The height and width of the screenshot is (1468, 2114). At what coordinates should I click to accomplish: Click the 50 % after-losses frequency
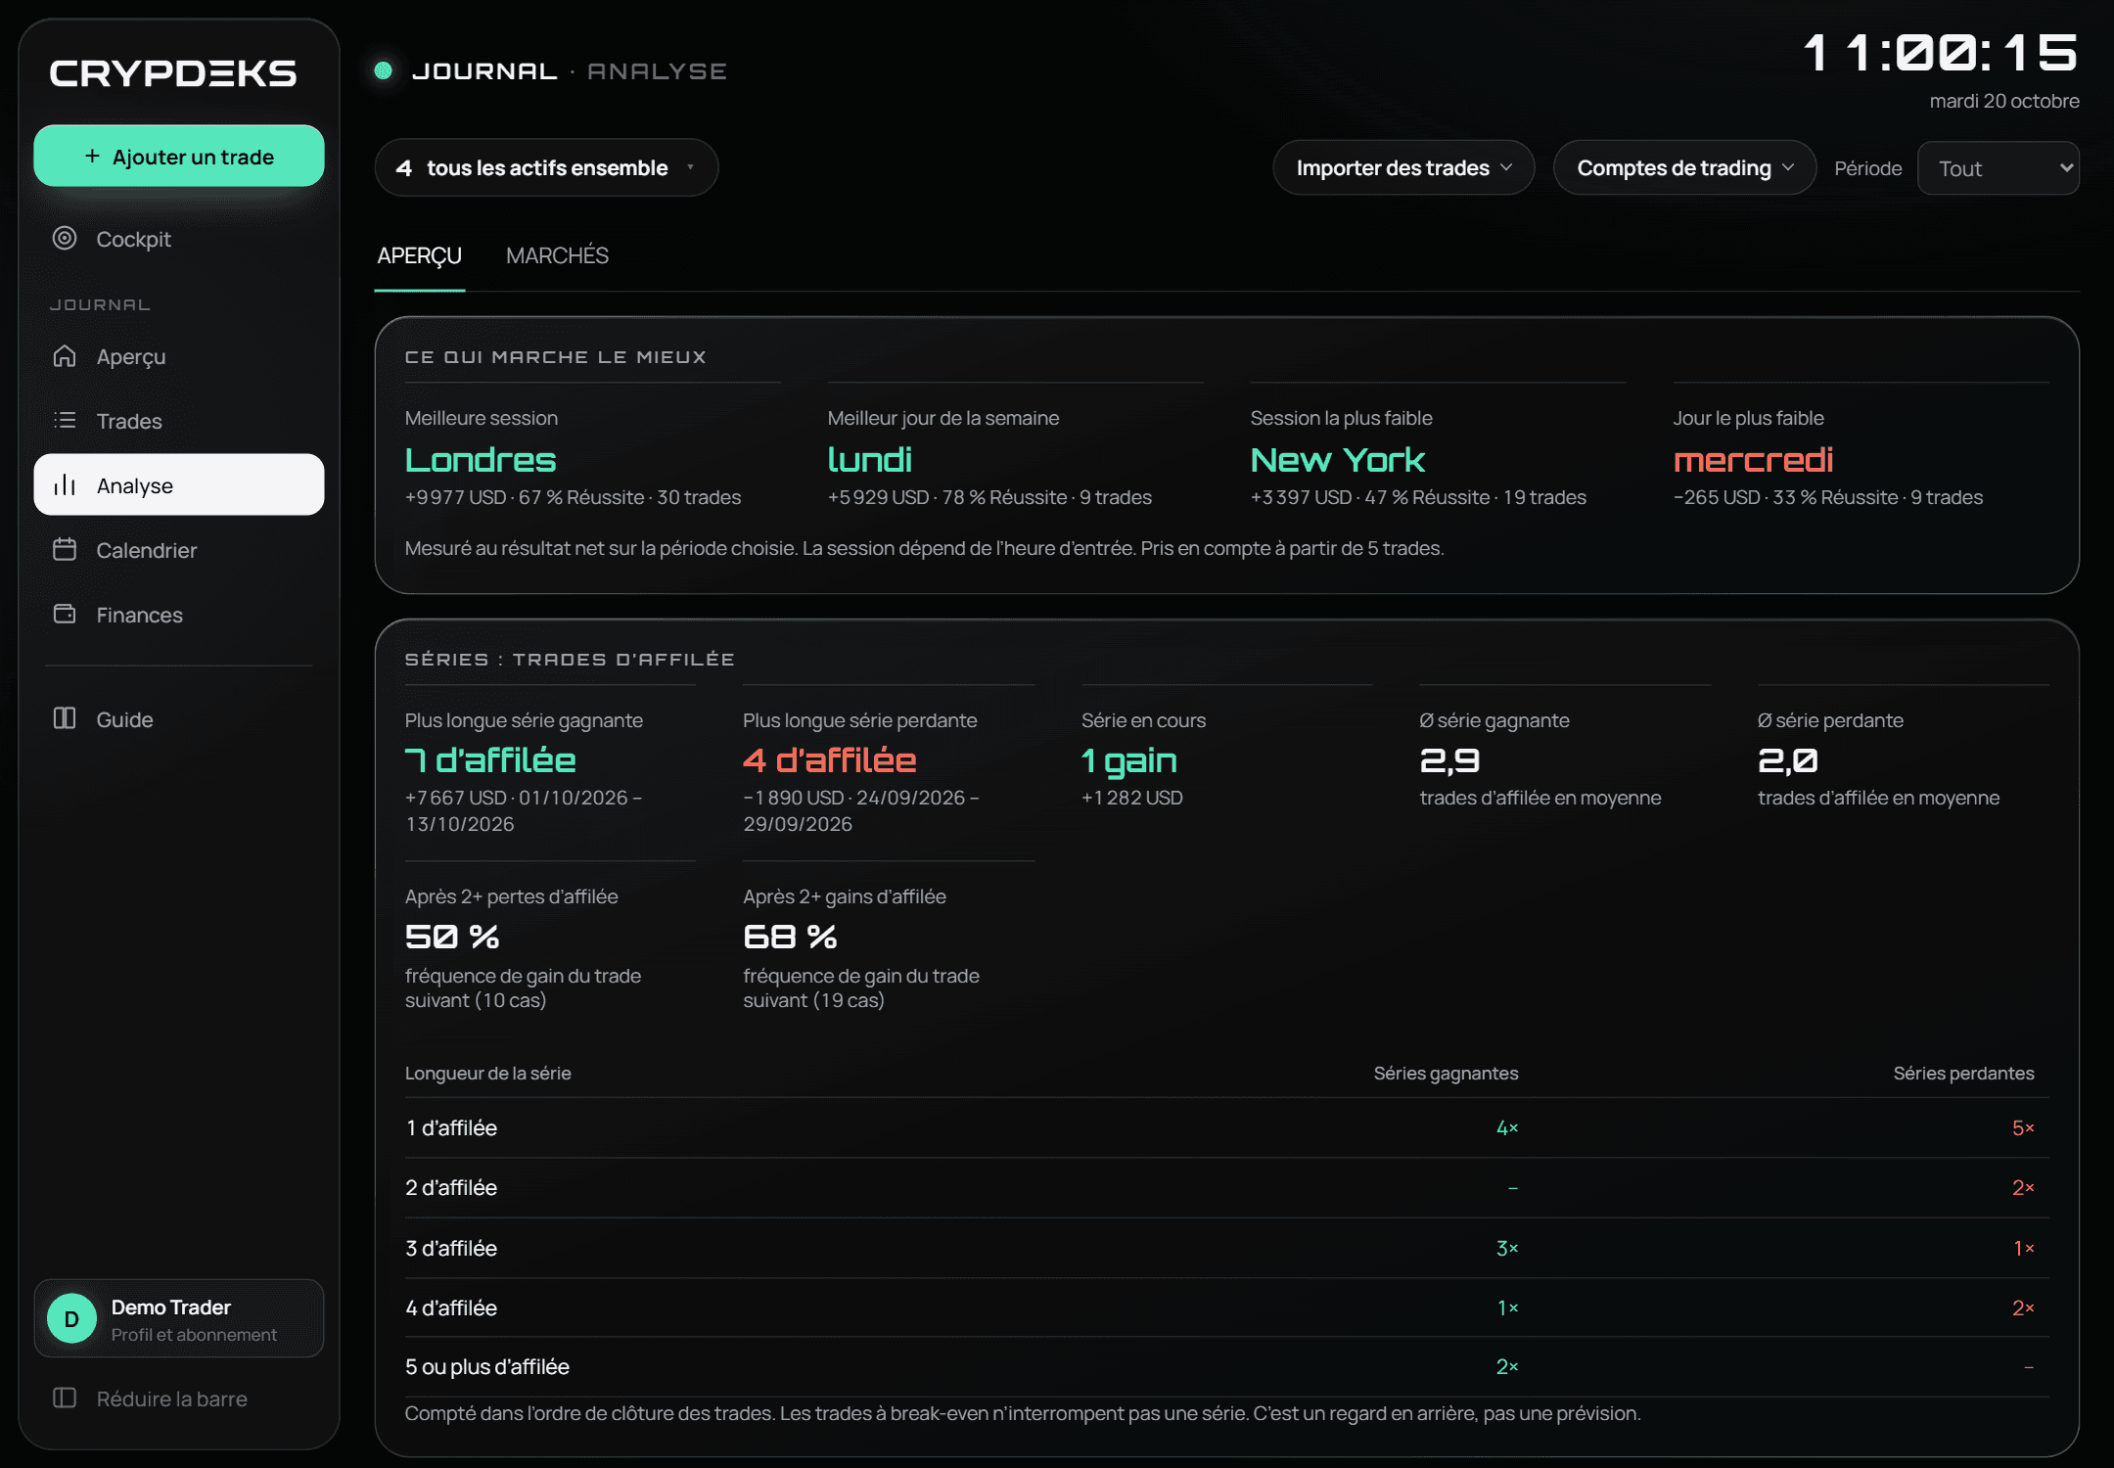coord(452,937)
